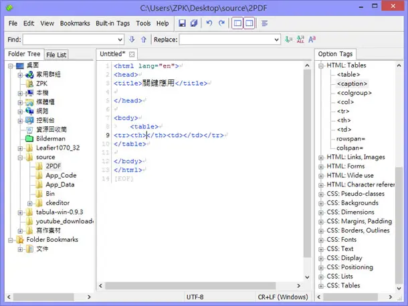Redo the edit with the toolbar arrow
Viewport: 408px width, 306px height.
(221, 23)
